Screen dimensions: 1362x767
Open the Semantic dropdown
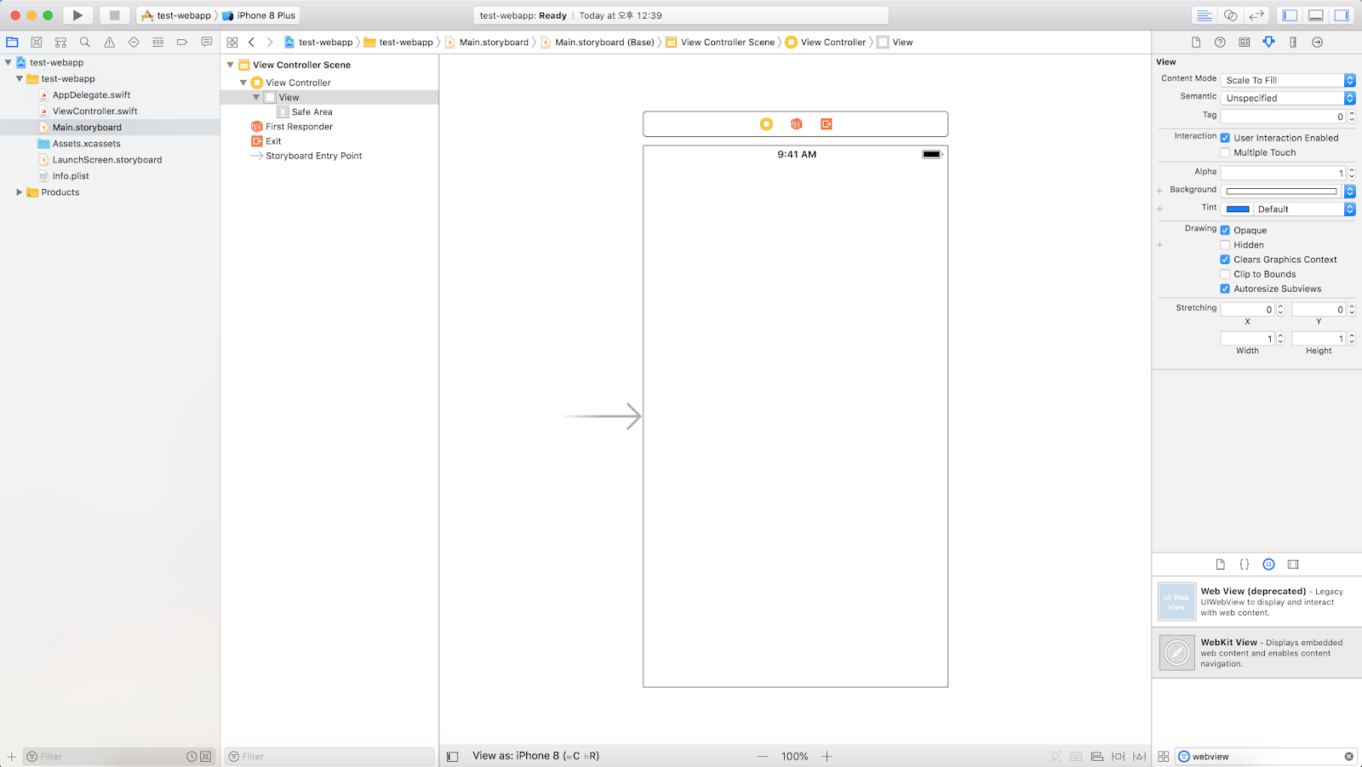[1286, 97]
